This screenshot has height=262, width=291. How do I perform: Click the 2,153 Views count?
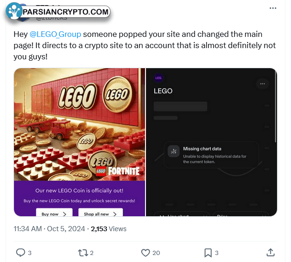tap(109, 229)
